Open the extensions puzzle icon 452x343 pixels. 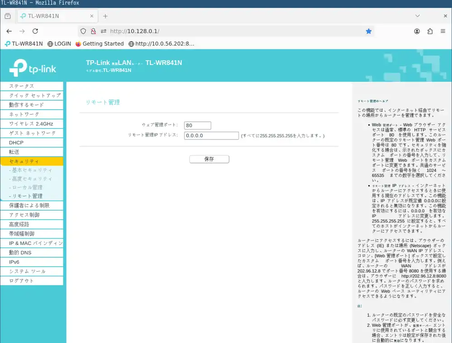[430, 31]
